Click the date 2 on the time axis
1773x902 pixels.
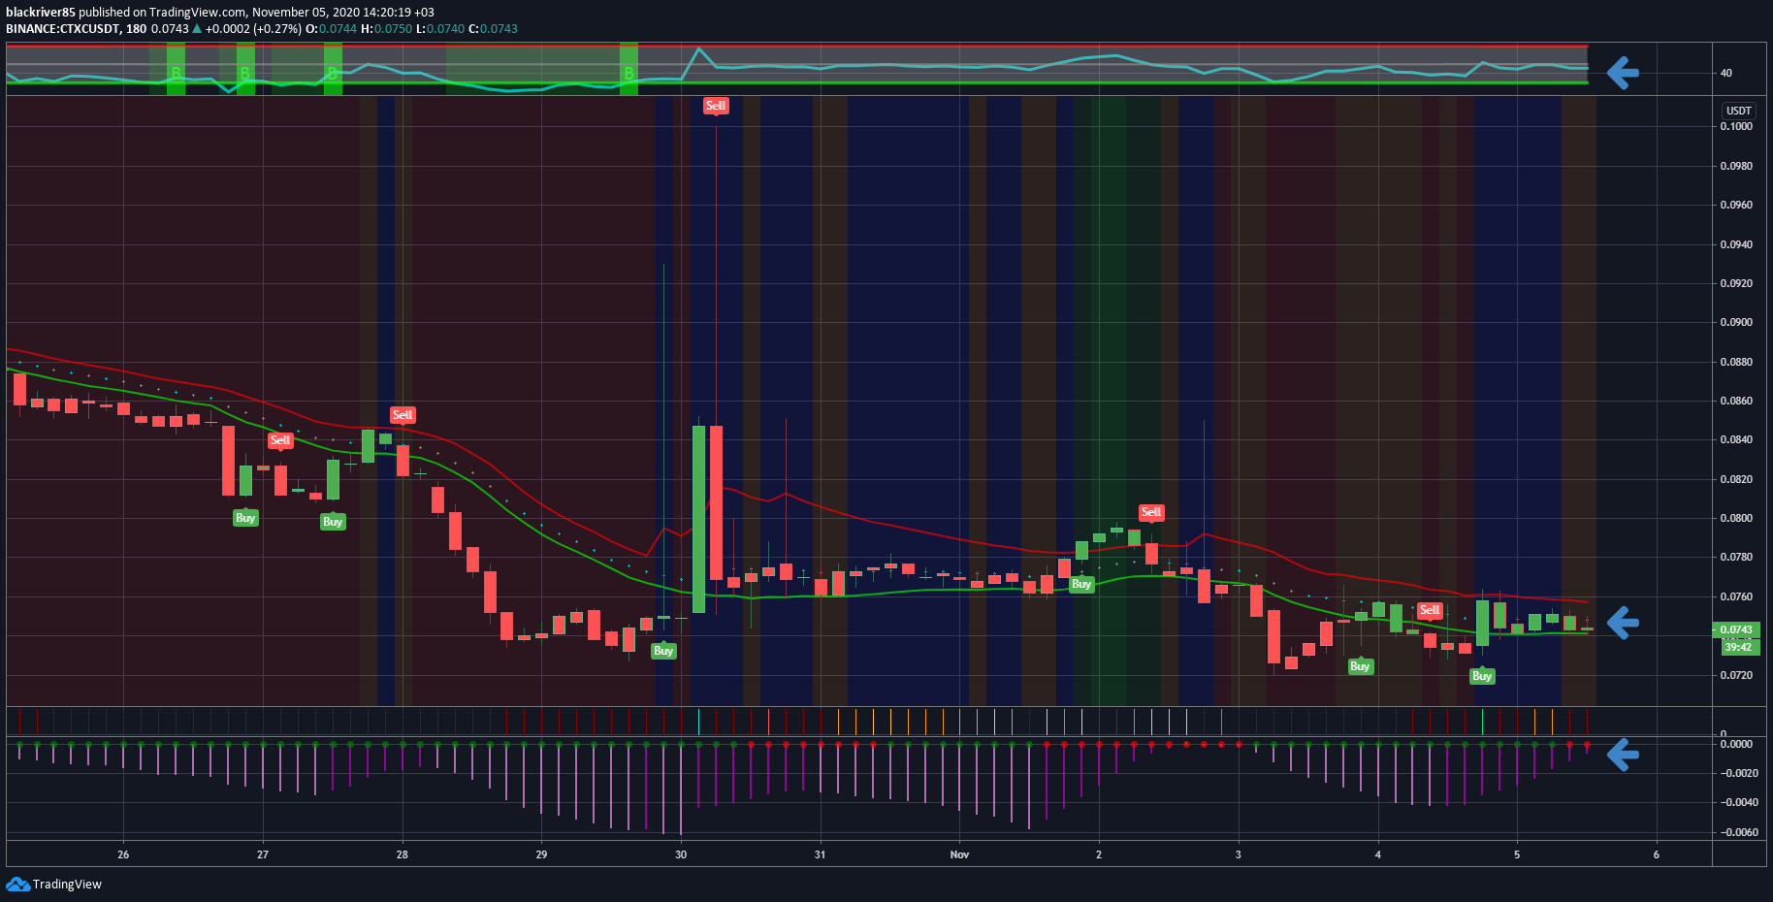(1099, 854)
